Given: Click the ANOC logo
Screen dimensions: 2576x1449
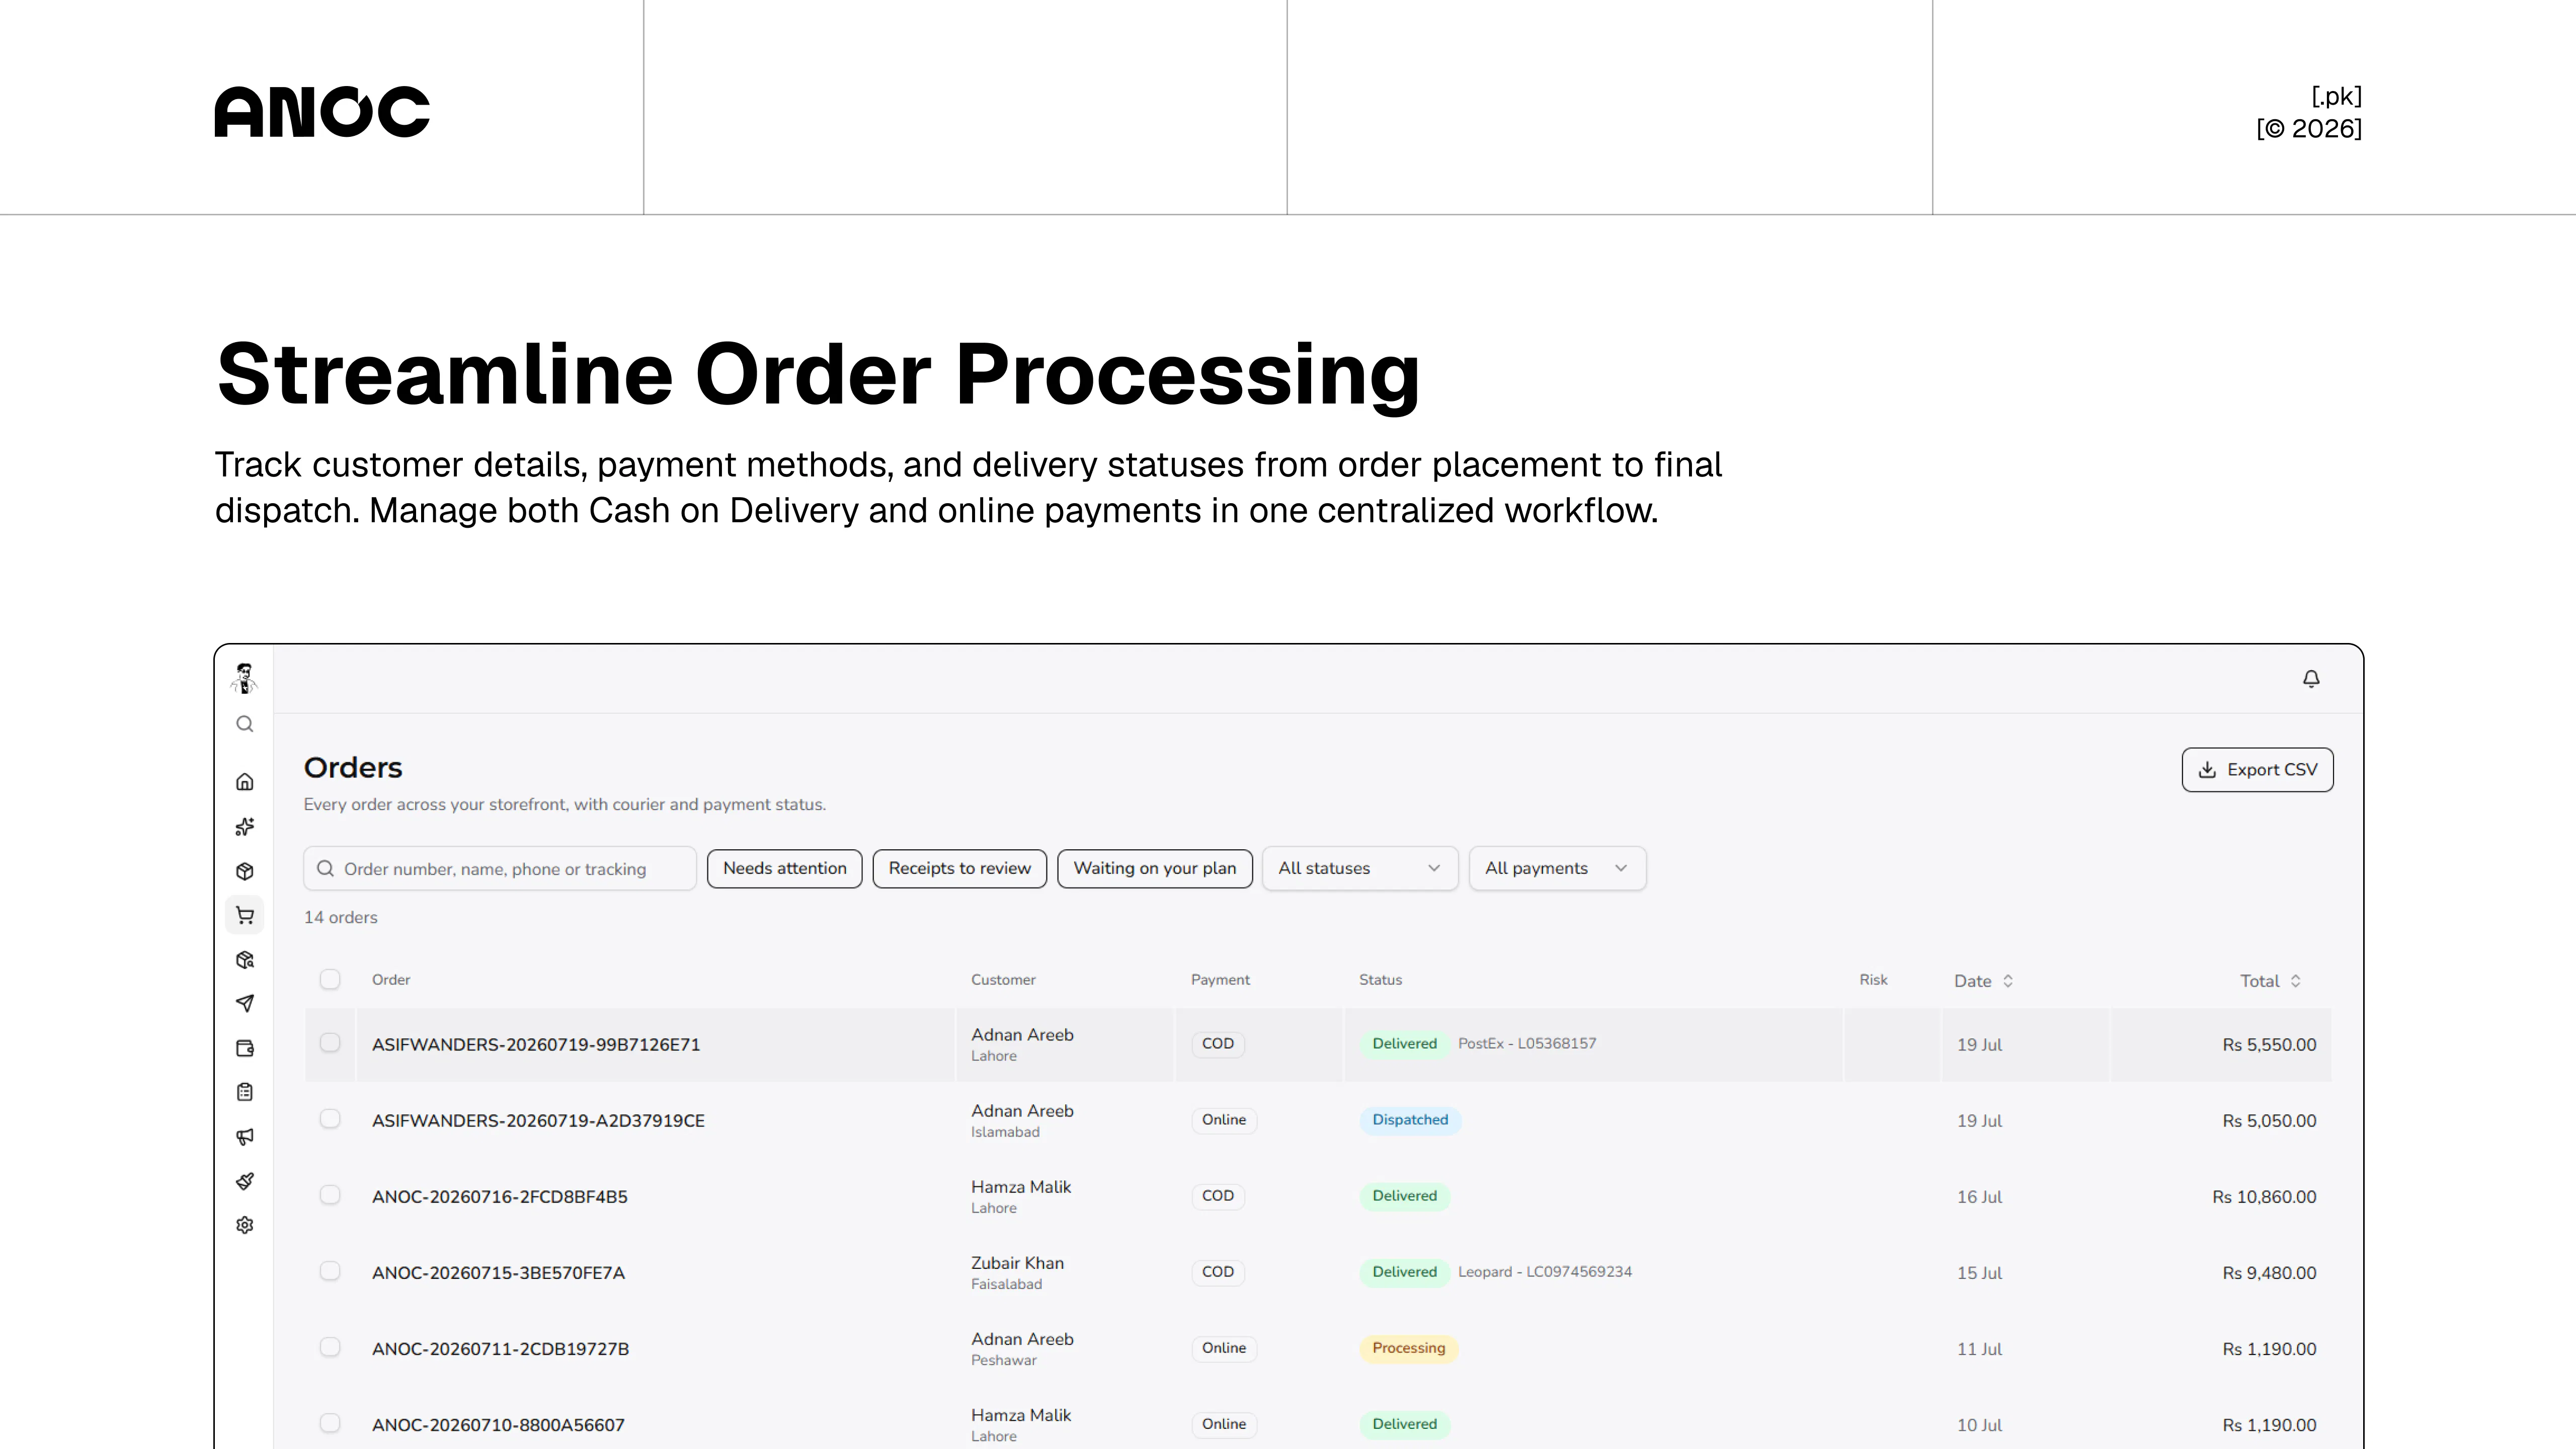Looking at the screenshot, I should click(x=322, y=111).
